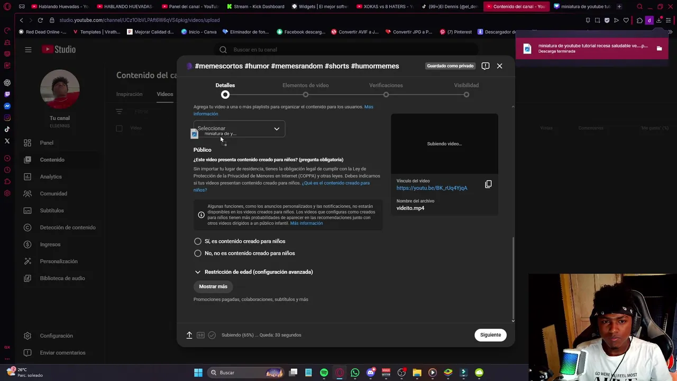Click the upload arrow status icon in dialog footer
Screen dimensions: 677x381
(189, 335)
